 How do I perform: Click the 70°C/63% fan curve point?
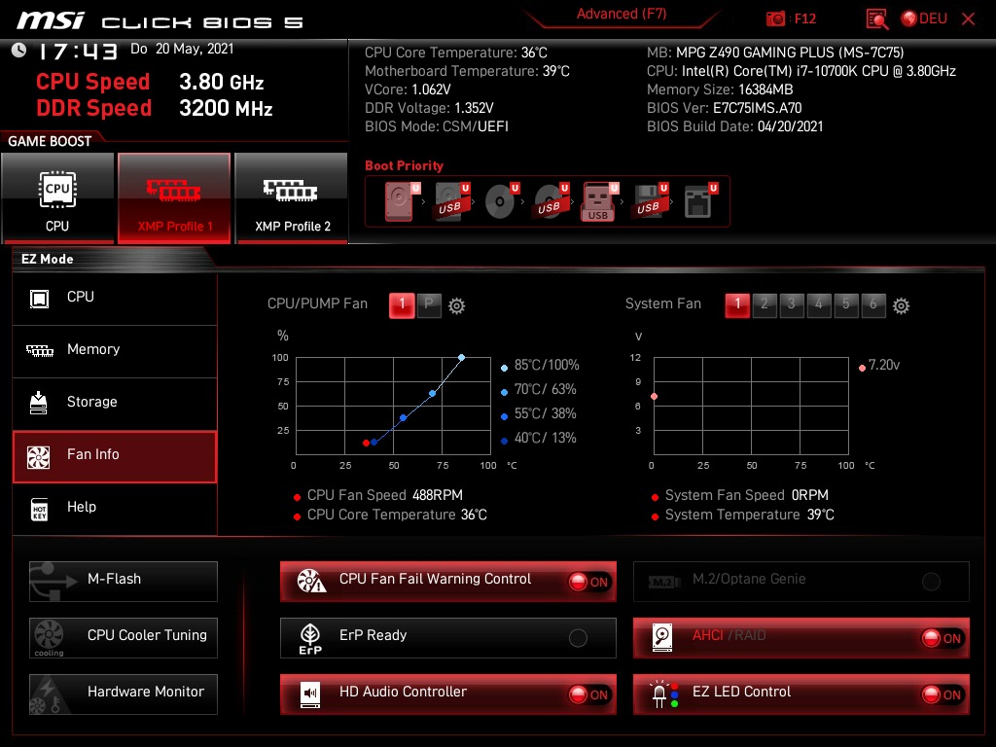coord(433,394)
